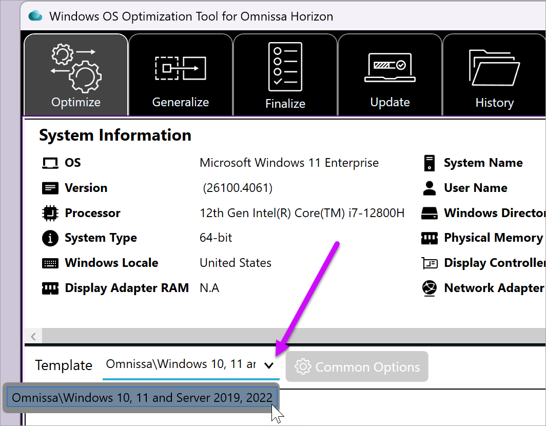
Task: Click the OS label
Action: coord(72,163)
